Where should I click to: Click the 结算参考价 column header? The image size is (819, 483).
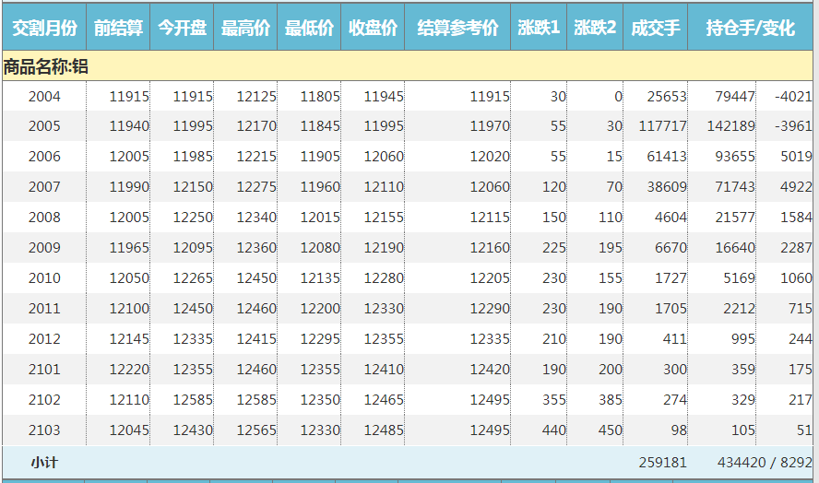[x=457, y=29]
